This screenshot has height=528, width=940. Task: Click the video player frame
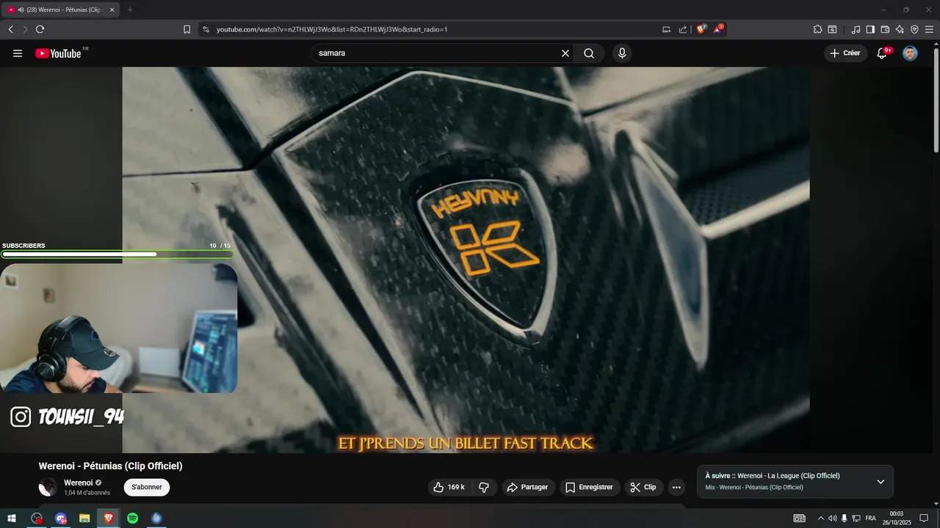click(466, 260)
